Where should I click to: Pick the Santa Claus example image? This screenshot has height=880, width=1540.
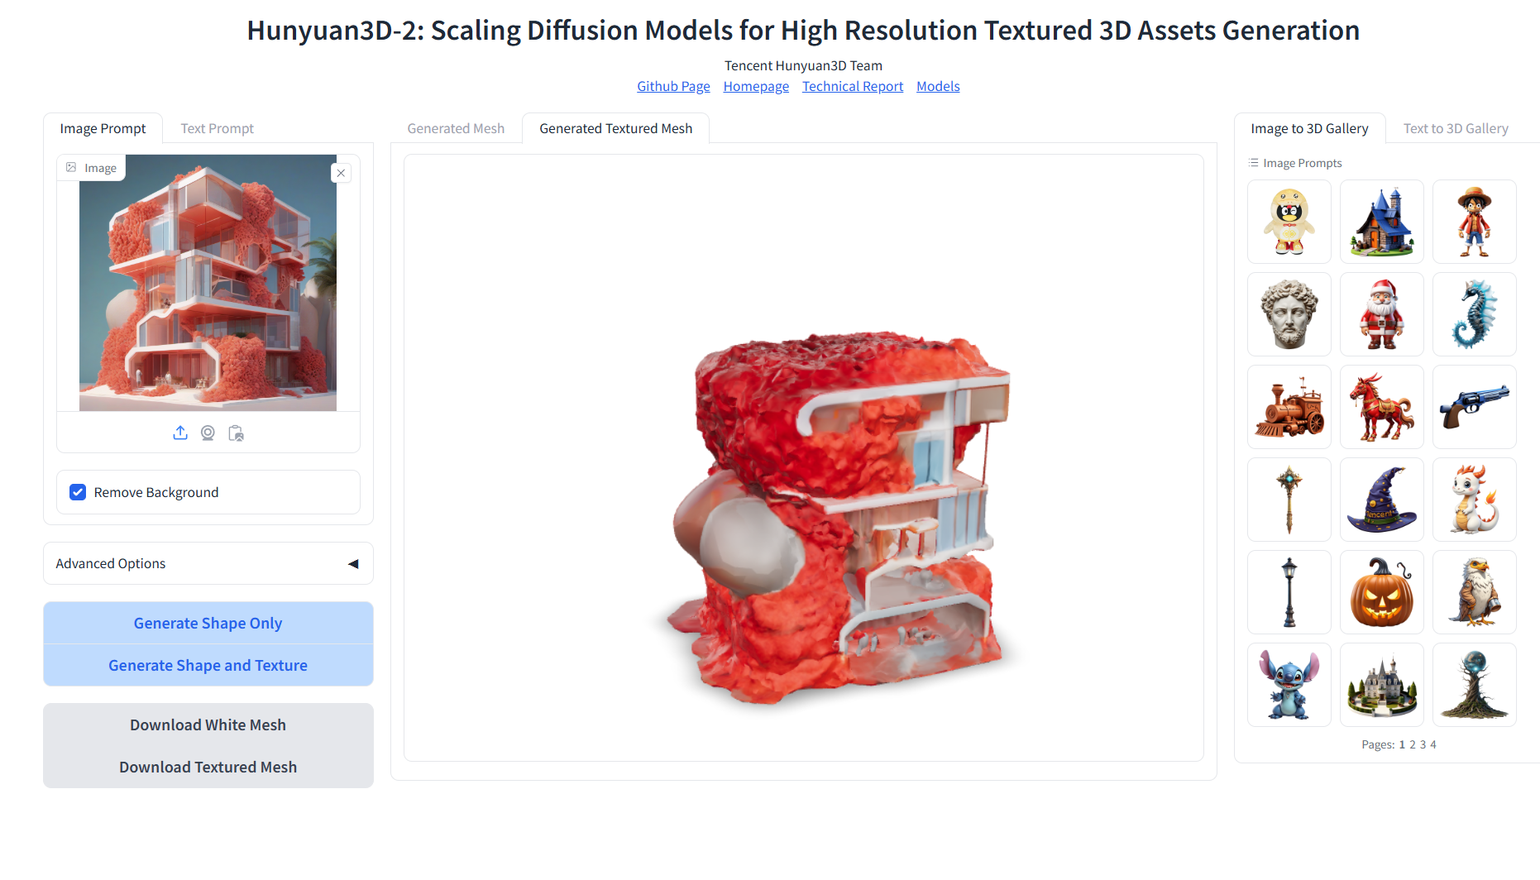point(1381,314)
